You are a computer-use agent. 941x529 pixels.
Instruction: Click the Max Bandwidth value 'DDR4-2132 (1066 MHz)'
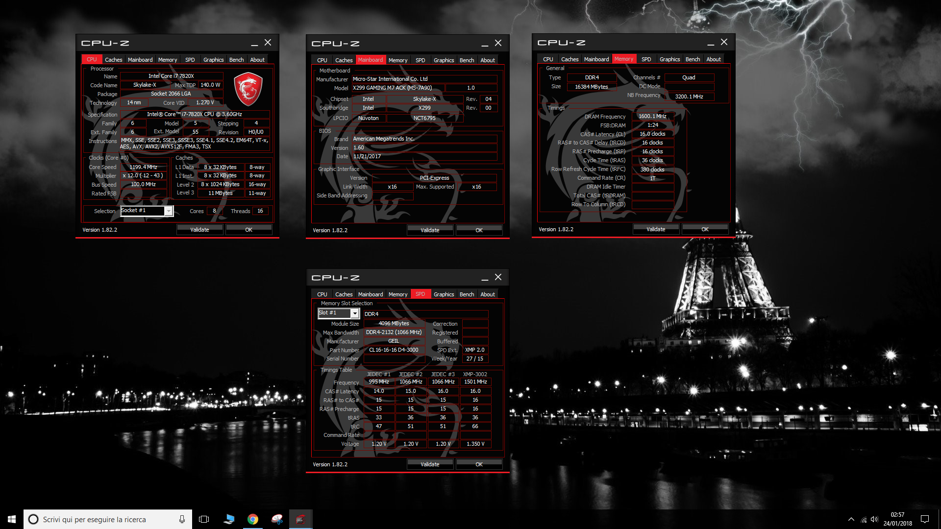point(394,333)
